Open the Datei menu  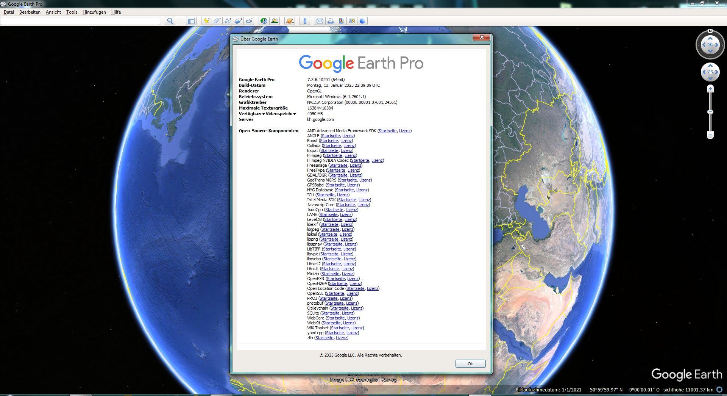[x=9, y=12]
